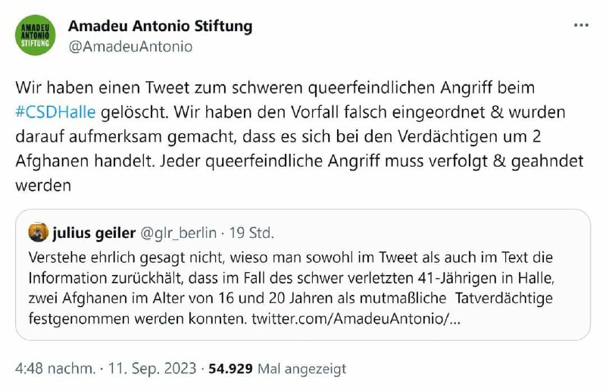Open the #CSDHalle hashtag
This screenshot has width=606, height=391.
pyautogui.click(x=55, y=112)
